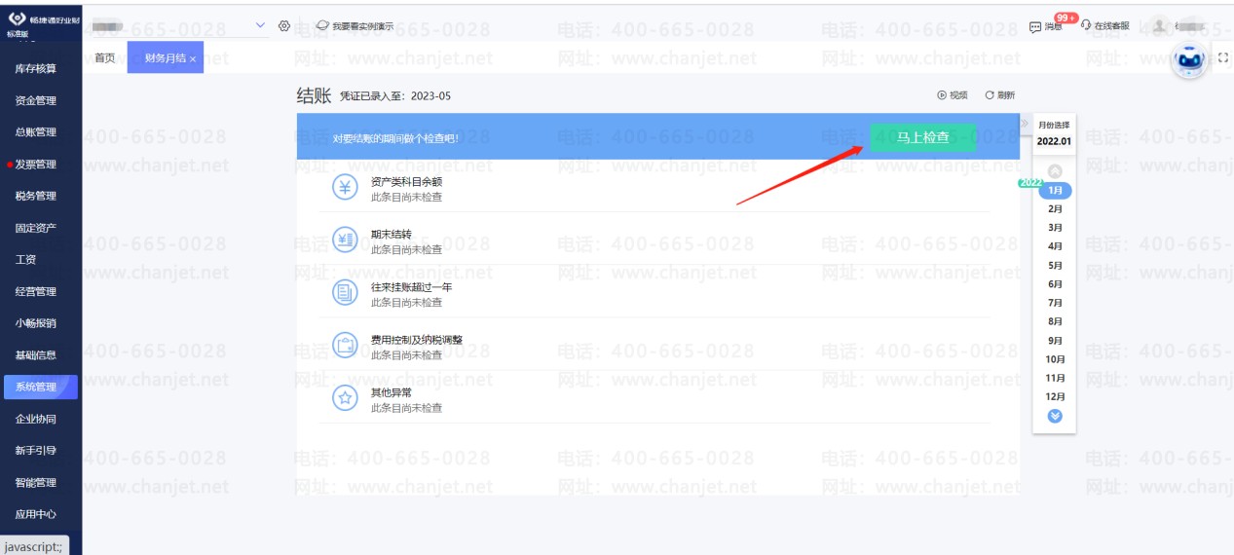Screen dimensions: 1234x555
Task: Select month 4月
Action: coord(1055,246)
